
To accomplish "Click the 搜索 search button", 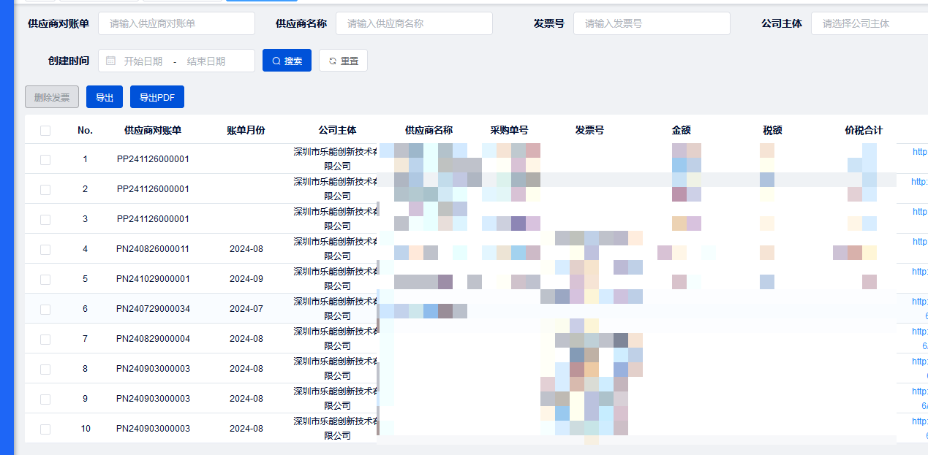I will 287,61.
